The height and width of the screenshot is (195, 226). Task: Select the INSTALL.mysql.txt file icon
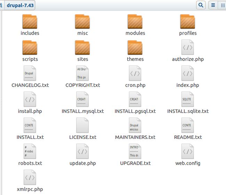click(x=82, y=99)
